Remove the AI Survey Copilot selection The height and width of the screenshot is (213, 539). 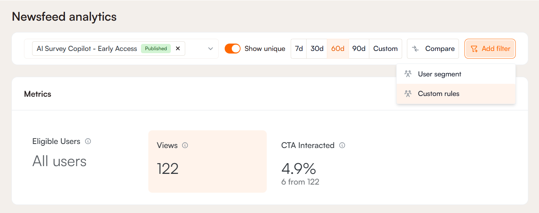tap(178, 48)
